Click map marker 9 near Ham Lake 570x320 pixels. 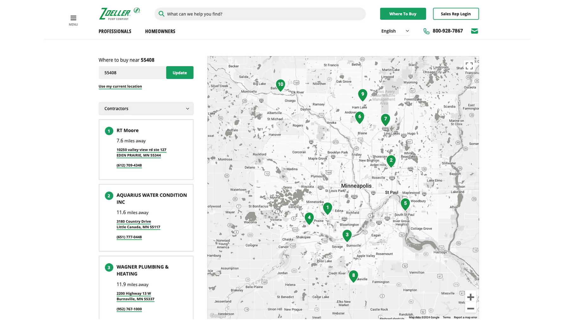tap(363, 94)
